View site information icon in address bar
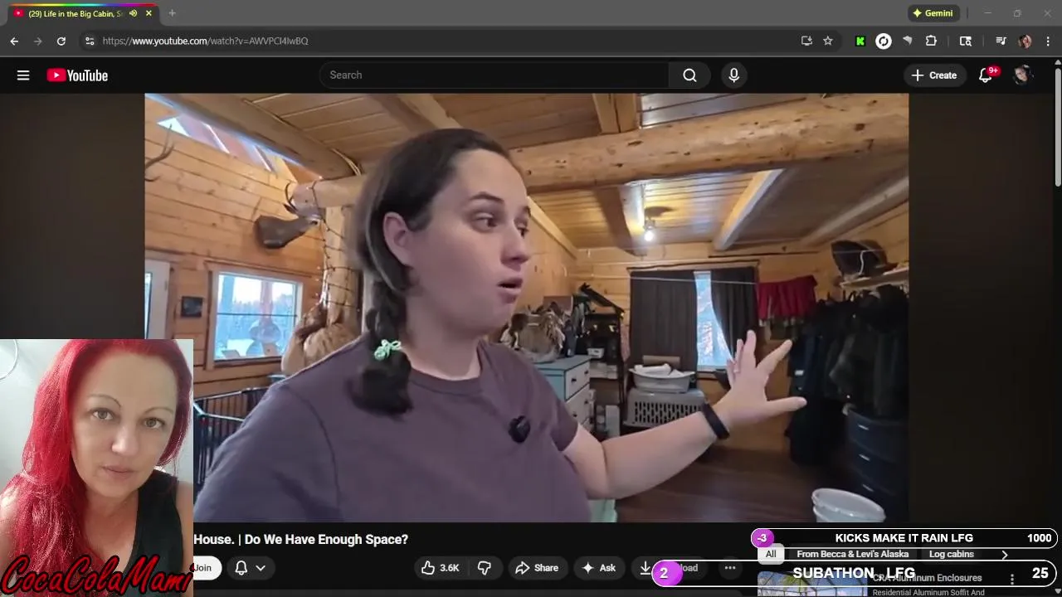Viewport: 1062px width, 597px height. [90, 41]
